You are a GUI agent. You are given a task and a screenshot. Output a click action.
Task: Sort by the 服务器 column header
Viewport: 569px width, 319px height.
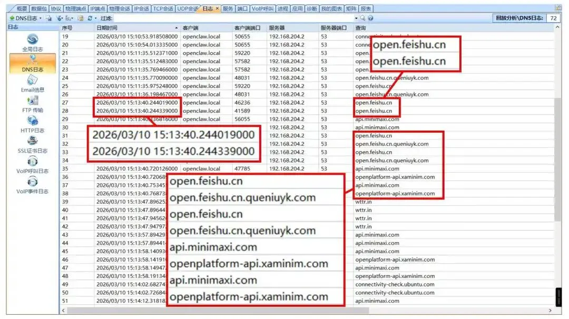coord(292,28)
